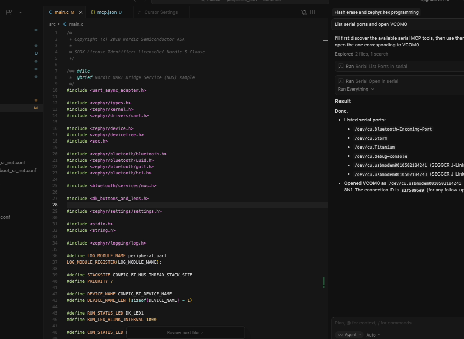Click the src folder breadcrumb
The image size is (464, 339).
pyautogui.click(x=52, y=24)
